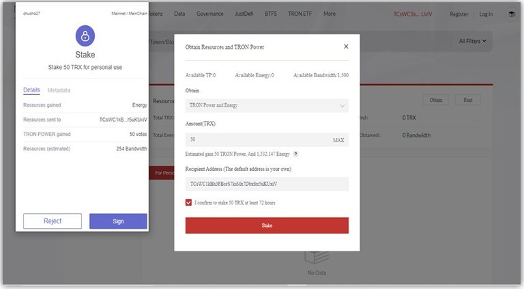Open the Governance menu
524x289 pixels.
click(x=210, y=14)
